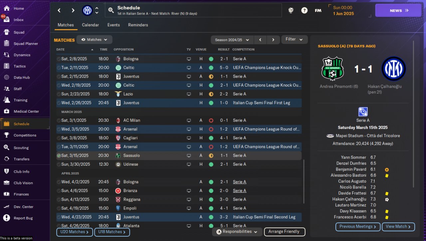The width and height of the screenshot is (426, 241).
Task: Click the View Match button
Action: [x=398, y=227]
